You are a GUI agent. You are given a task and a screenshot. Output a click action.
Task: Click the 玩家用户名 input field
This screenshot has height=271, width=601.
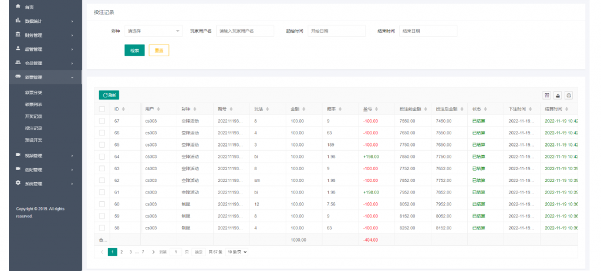click(x=245, y=31)
